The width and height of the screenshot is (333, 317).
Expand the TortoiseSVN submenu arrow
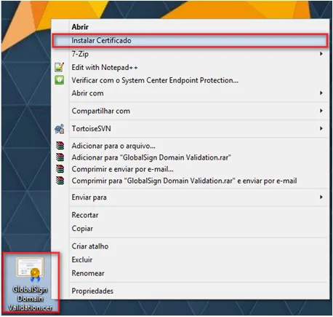321,128
